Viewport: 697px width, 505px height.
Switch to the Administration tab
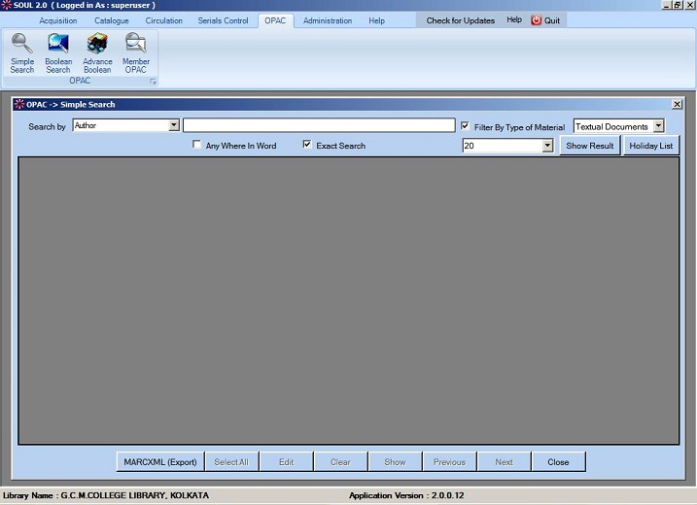328,20
